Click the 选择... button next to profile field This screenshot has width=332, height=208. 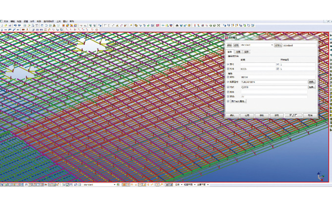311,82
